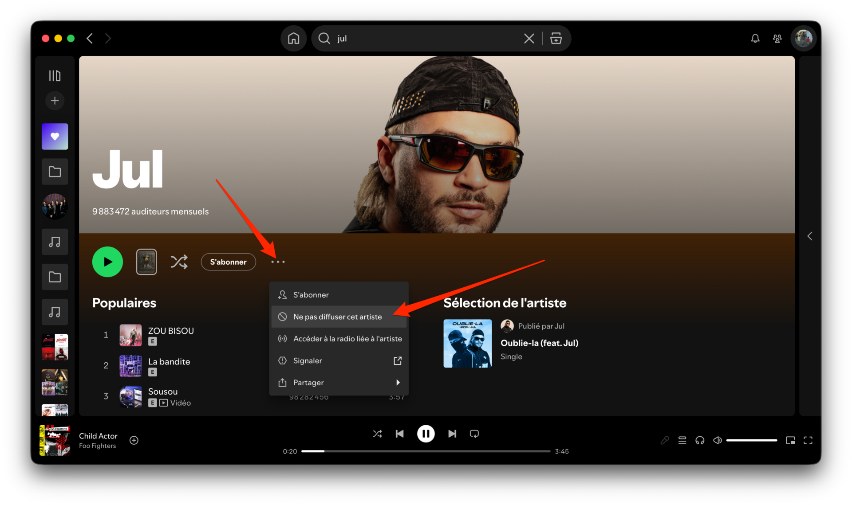Screen dimensions: 852x505
Task: Navigate back with the left arrow
Action: coord(90,39)
